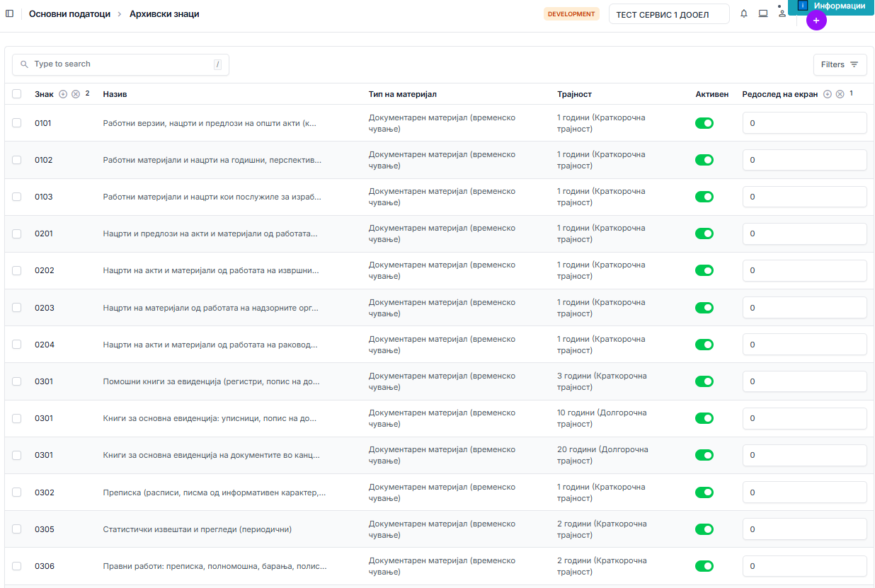Click the magnifier icon in search box
The width and height of the screenshot is (875, 588).
25,64
